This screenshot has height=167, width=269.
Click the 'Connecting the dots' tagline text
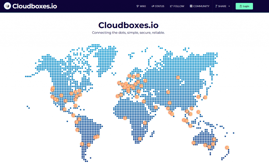(128, 33)
